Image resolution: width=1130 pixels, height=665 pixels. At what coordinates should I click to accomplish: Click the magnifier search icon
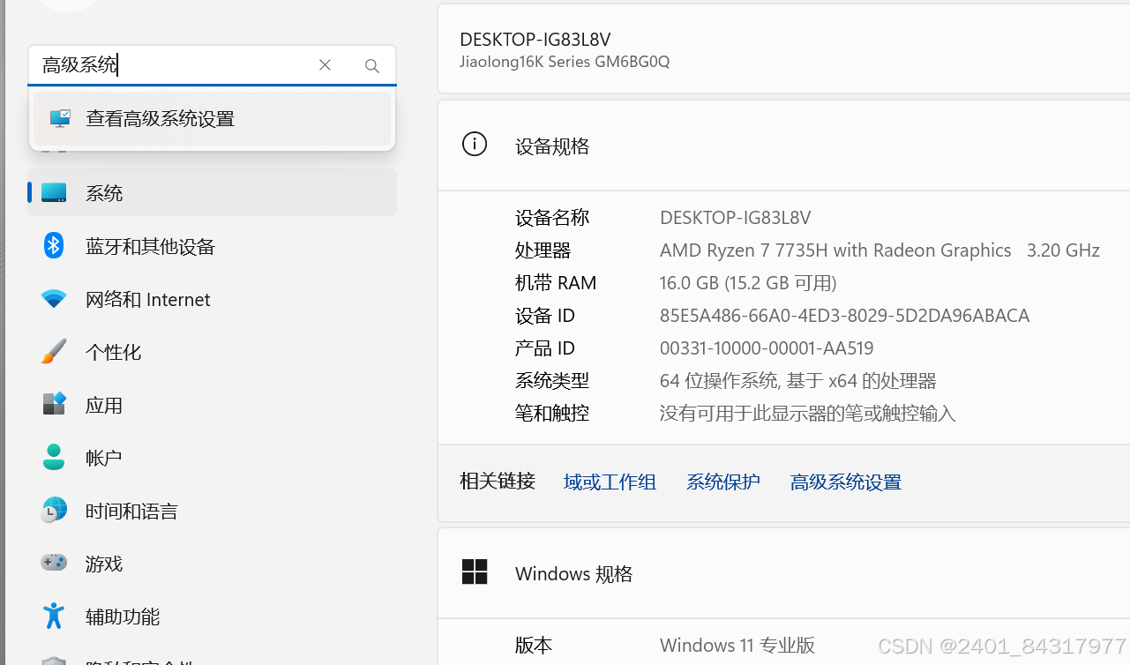tap(372, 66)
